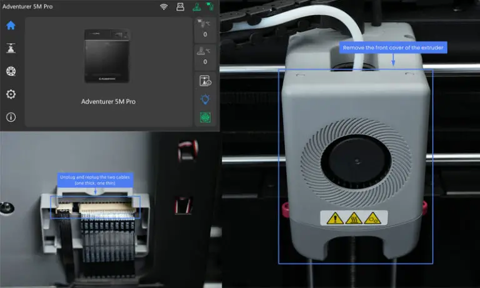
Task: Tap the network/USB connection status icon
Action: click(180, 7)
